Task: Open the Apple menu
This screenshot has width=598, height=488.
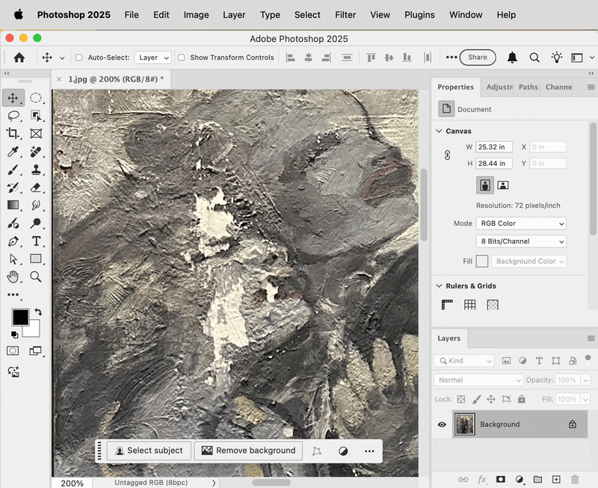Action: point(18,15)
